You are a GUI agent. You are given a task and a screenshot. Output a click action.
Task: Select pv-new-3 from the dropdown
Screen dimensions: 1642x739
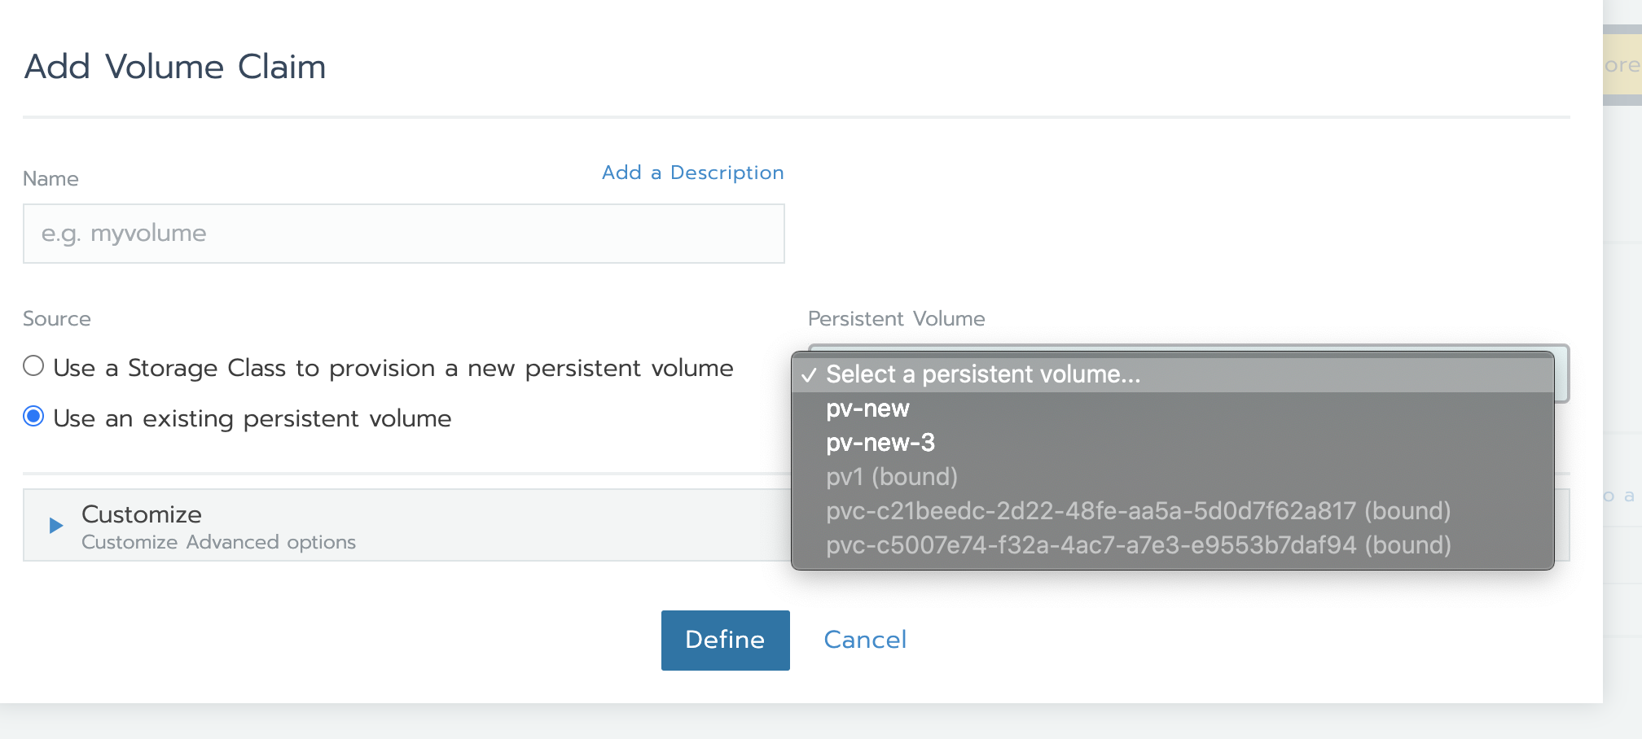(x=880, y=443)
